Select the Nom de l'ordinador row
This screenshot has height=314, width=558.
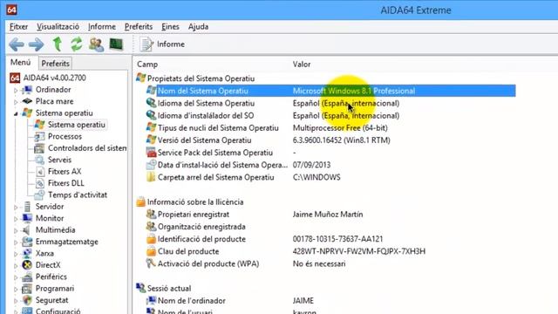(331, 301)
